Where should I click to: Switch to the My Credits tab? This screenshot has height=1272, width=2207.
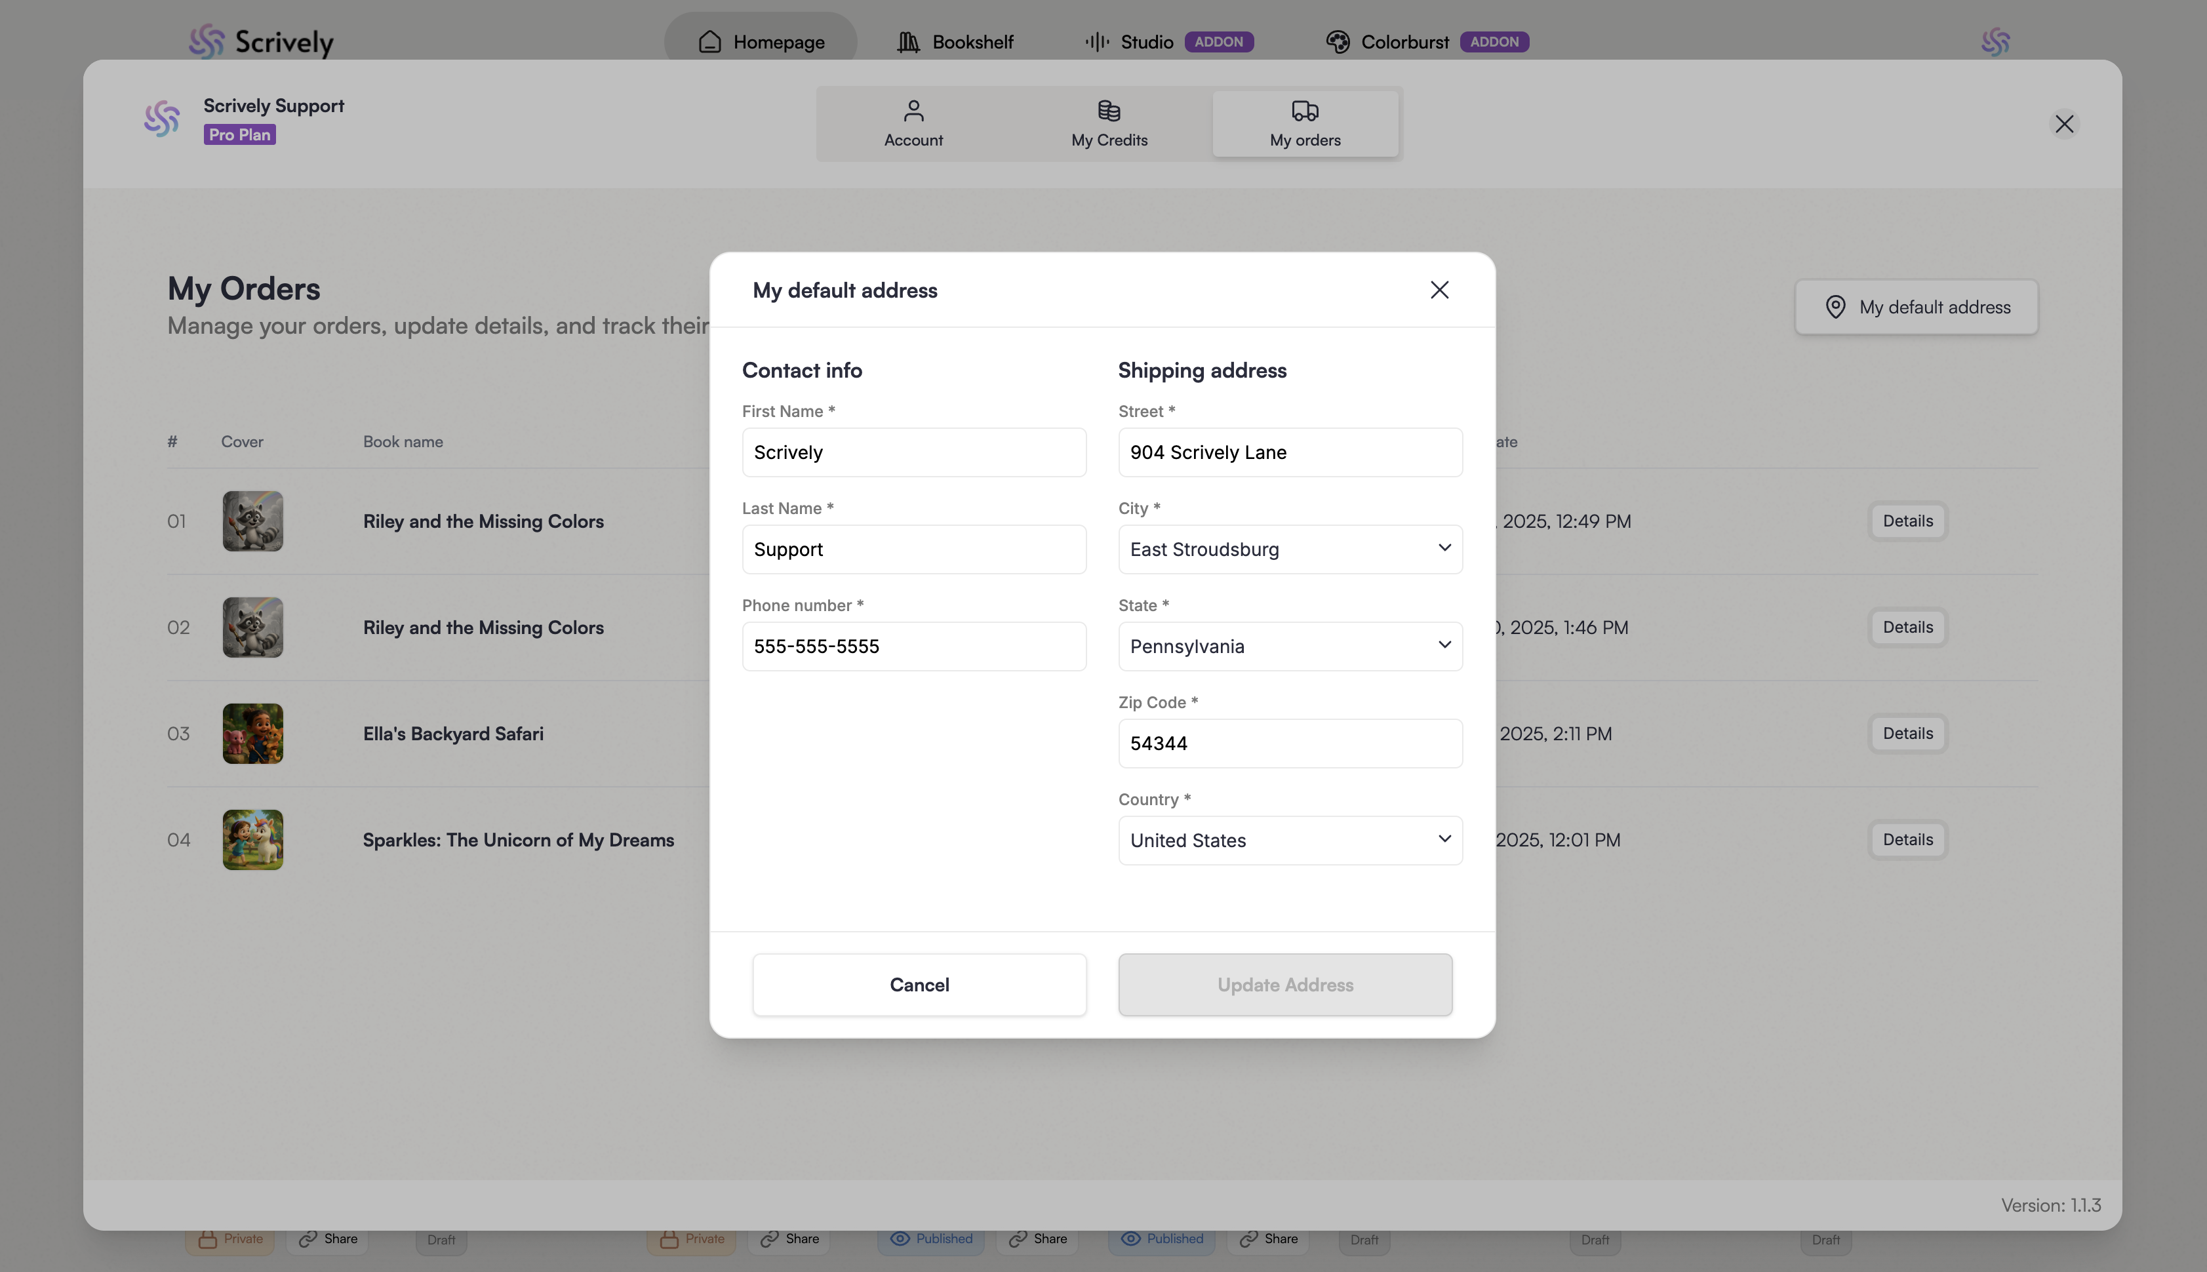pos(1108,124)
